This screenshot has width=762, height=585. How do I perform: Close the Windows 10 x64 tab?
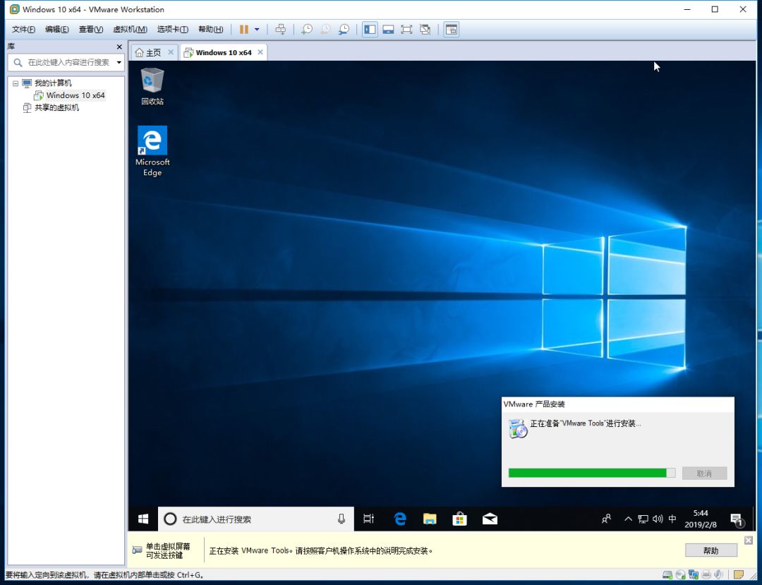click(260, 52)
